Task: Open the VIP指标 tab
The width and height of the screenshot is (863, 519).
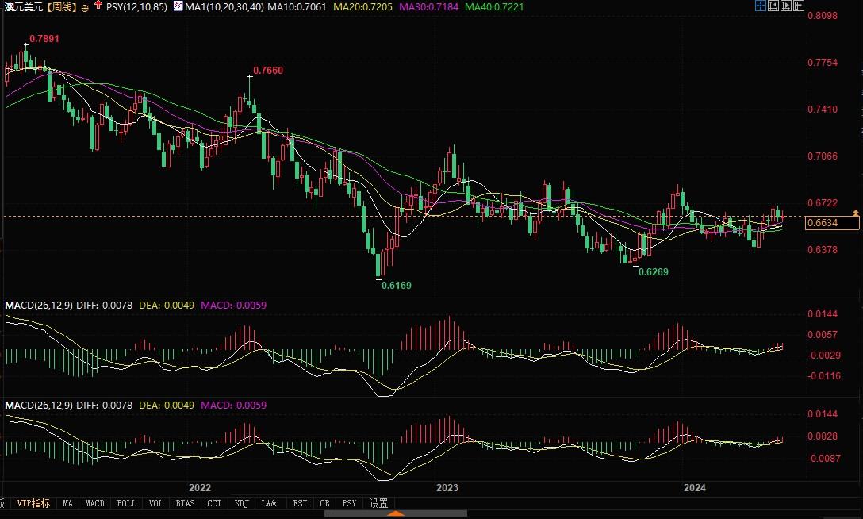Action: [34, 503]
